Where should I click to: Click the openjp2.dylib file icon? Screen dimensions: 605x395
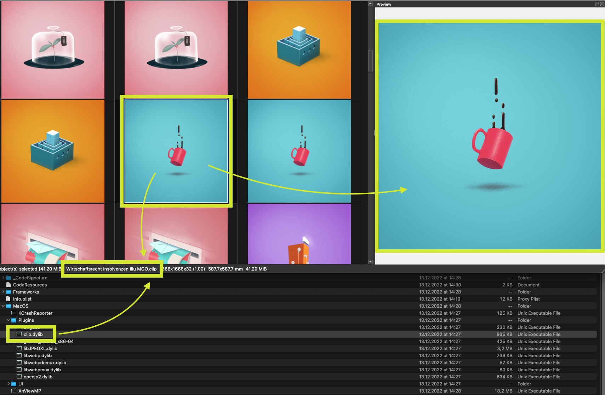19,377
